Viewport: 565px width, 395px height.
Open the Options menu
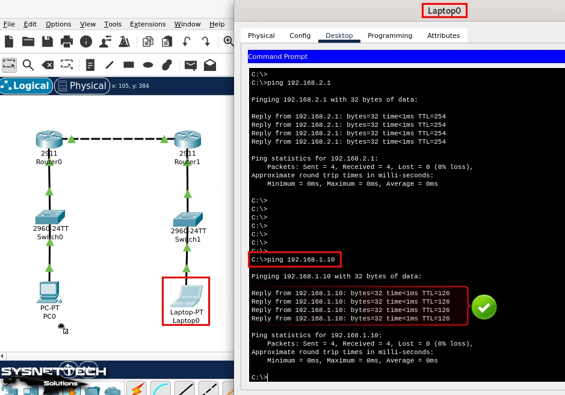tap(58, 24)
